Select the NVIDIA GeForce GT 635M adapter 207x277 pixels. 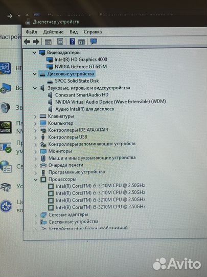coord(81,67)
